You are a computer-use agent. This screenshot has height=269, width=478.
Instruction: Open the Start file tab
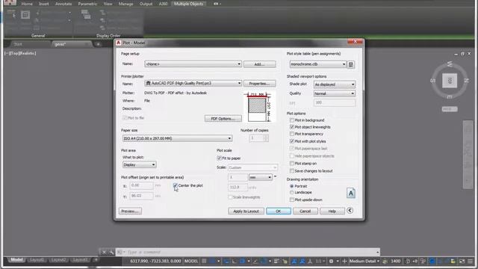(x=18, y=44)
